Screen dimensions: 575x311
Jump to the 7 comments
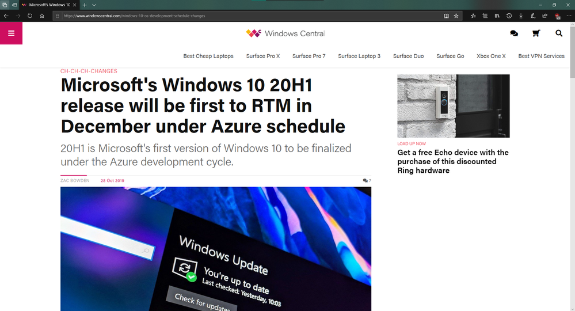(x=367, y=180)
